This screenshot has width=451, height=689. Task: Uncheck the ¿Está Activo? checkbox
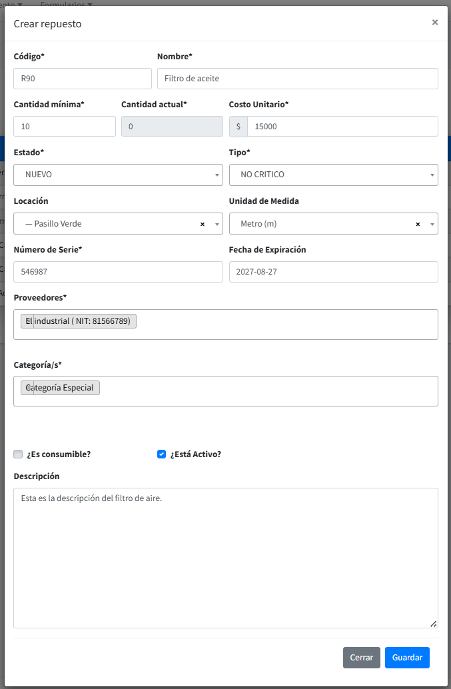[161, 454]
